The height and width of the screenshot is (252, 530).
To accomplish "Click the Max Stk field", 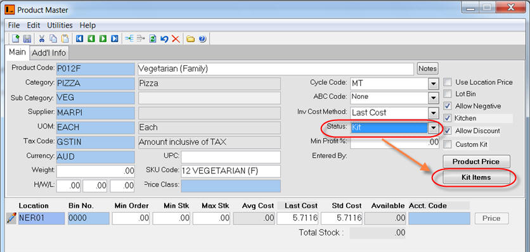I will [212, 218].
